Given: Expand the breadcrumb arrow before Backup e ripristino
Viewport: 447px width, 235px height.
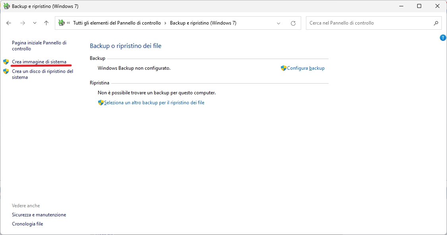Looking at the screenshot, I should [x=165, y=23].
